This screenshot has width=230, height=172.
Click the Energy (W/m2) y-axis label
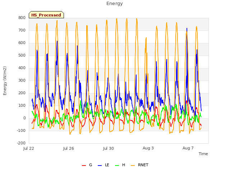click(x=5, y=81)
